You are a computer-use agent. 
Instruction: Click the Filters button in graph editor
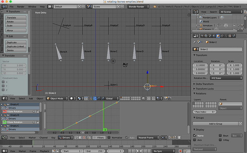point(99,138)
